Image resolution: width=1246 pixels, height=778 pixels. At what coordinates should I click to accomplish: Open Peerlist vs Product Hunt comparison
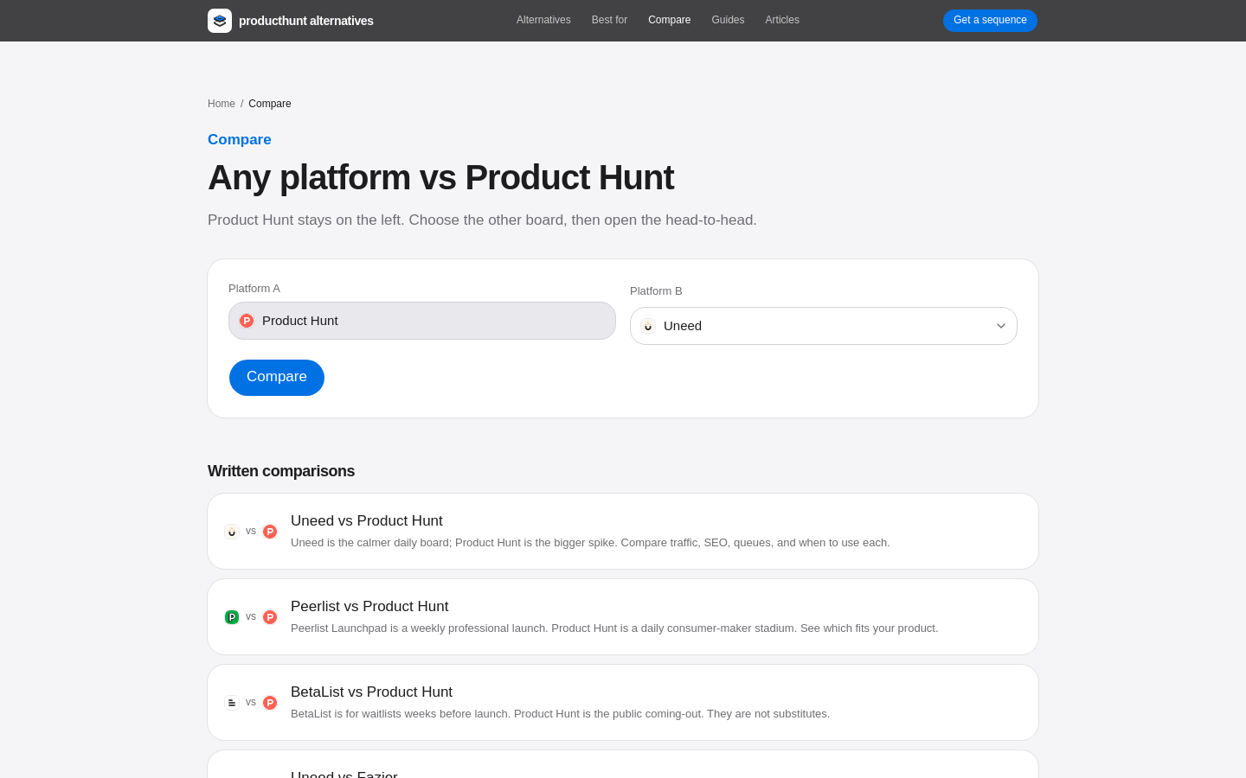coord(623,617)
